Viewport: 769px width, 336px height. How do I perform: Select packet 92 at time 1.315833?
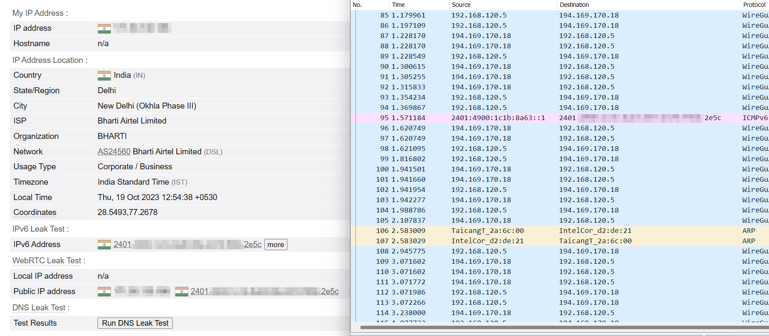tap(560, 87)
